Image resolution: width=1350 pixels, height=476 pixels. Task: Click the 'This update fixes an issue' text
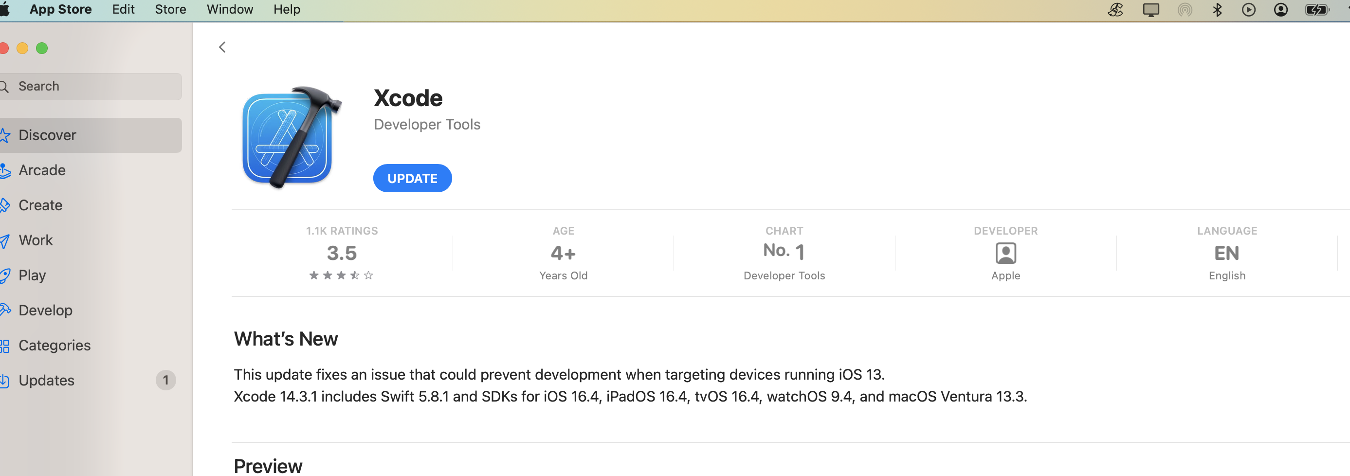[559, 374]
